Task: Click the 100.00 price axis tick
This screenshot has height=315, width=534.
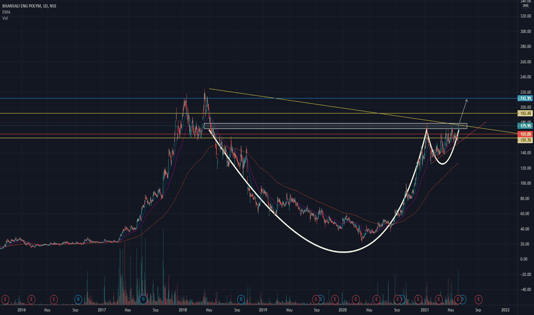Action: click(x=525, y=183)
